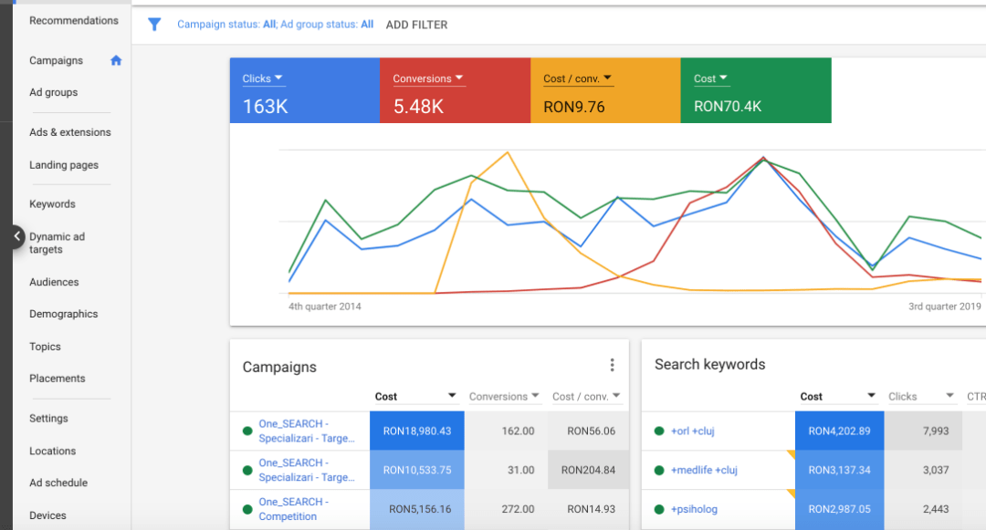Screen dimensions: 986x530
Task: Click green status dot for One_SEARCH - Competition
Action: [x=247, y=509]
